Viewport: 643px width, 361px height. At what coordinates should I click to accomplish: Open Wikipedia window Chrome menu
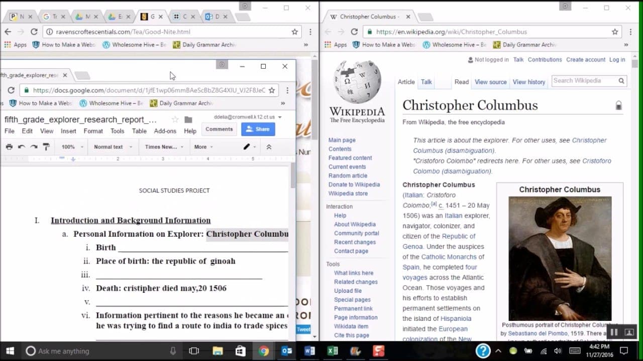(x=630, y=32)
